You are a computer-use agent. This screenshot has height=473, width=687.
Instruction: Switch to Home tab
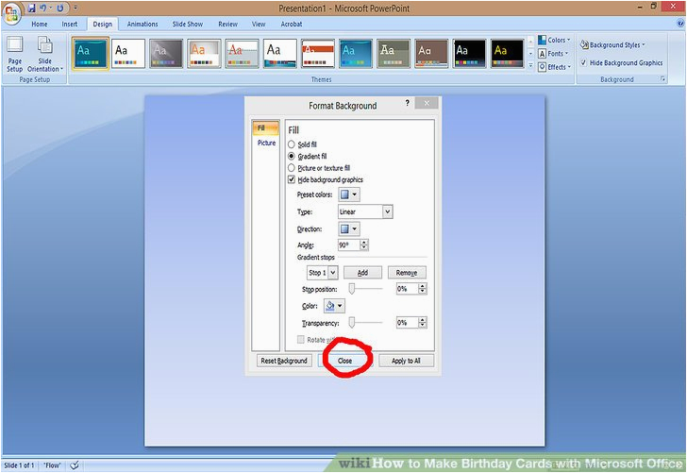click(40, 25)
